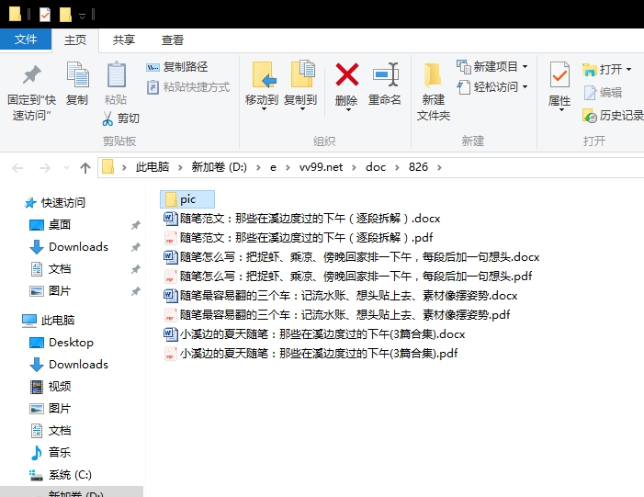Open 图片 under Quick Access
This screenshot has width=644, height=497.
coord(51,291)
